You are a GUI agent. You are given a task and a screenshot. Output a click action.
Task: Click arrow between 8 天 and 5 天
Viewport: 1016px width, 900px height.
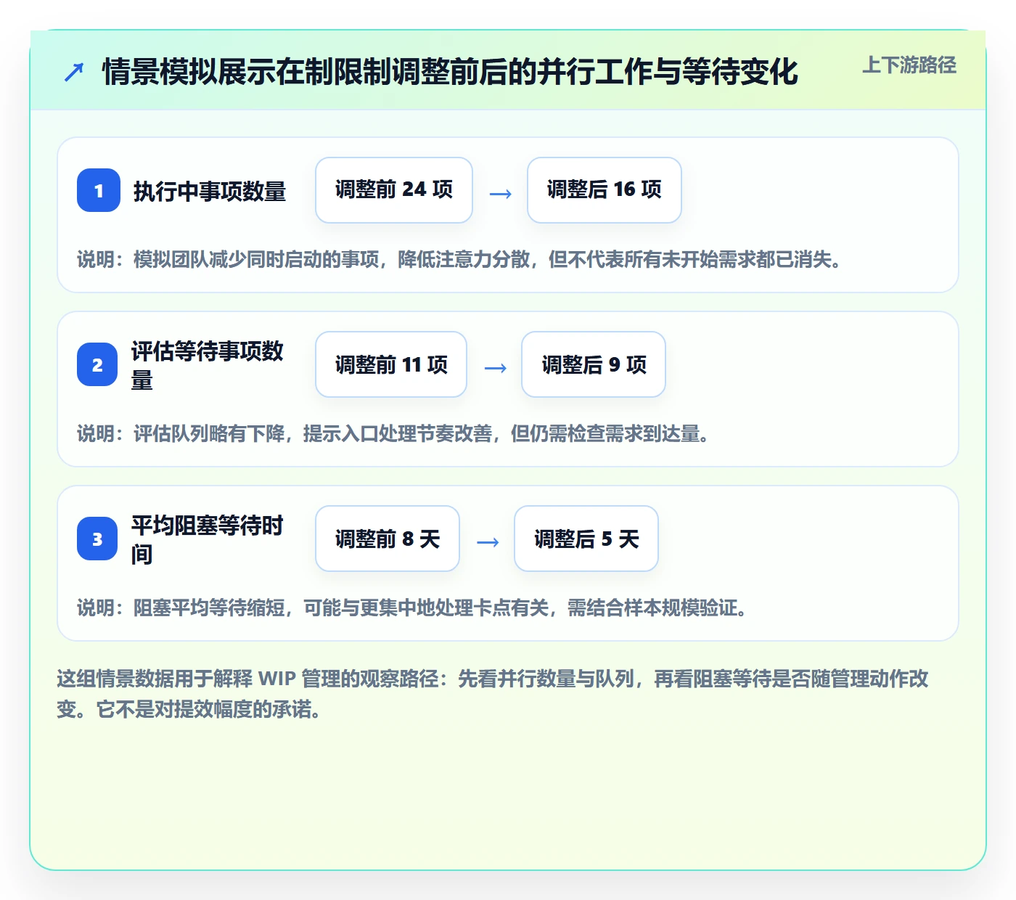tap(488, 542)
